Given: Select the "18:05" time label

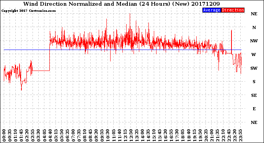Looking at the screenshot, I should click(x=183, y=135).
